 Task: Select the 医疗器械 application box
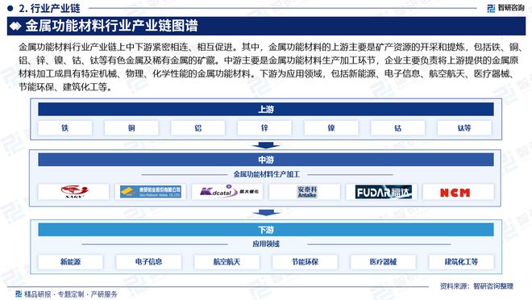click(383, 261)
